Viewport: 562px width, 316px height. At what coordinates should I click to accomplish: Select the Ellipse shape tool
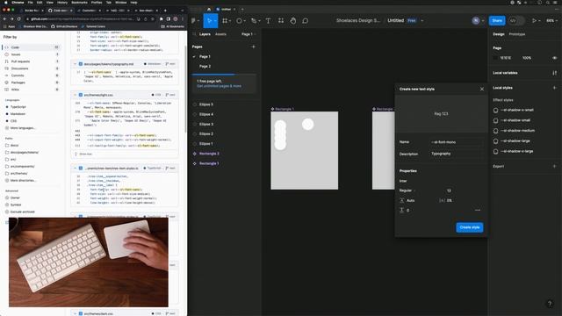click(x=239, y=21)
